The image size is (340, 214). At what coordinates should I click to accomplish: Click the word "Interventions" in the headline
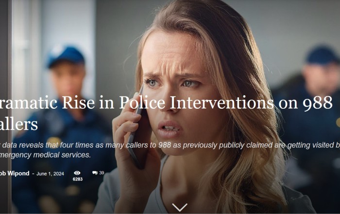click(221, 102)
